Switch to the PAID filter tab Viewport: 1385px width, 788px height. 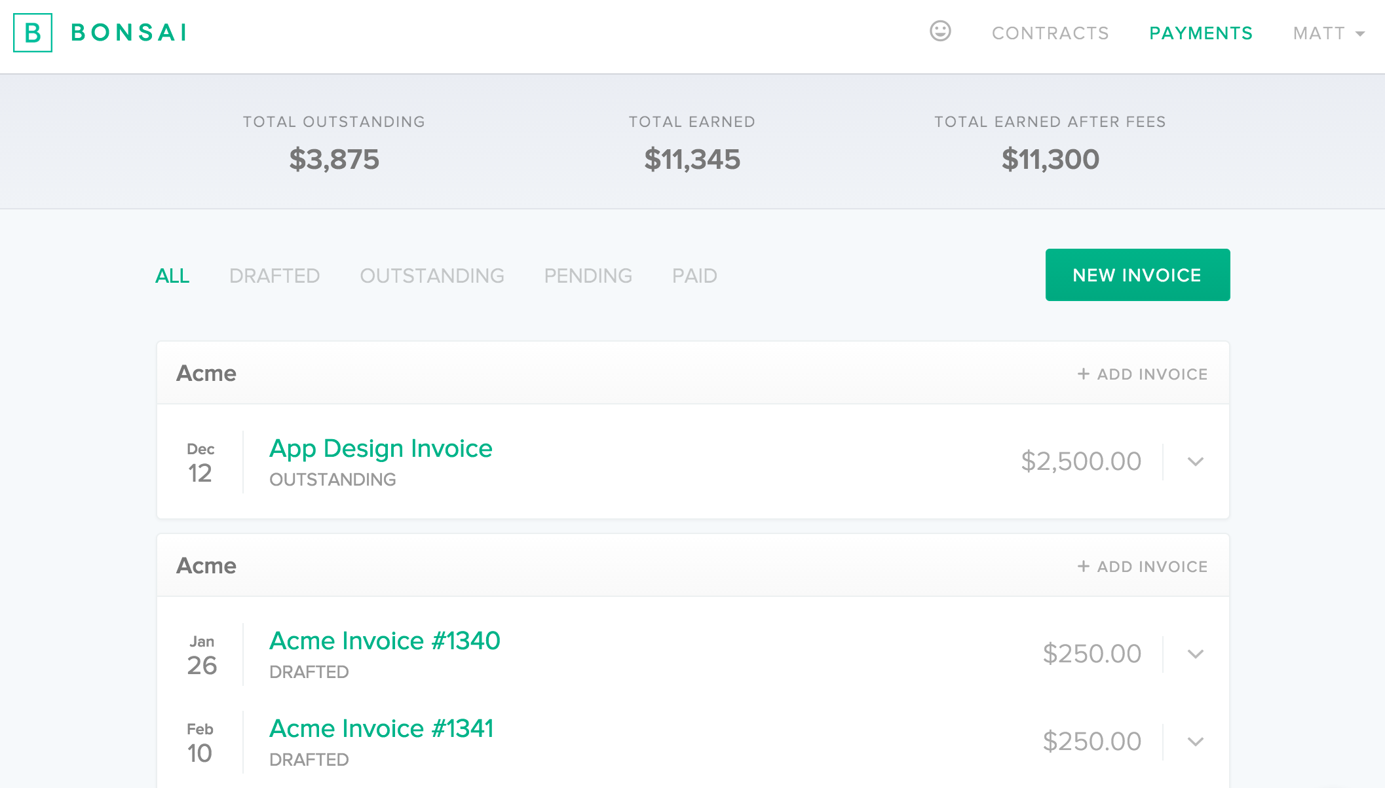[x=694, y=276]
